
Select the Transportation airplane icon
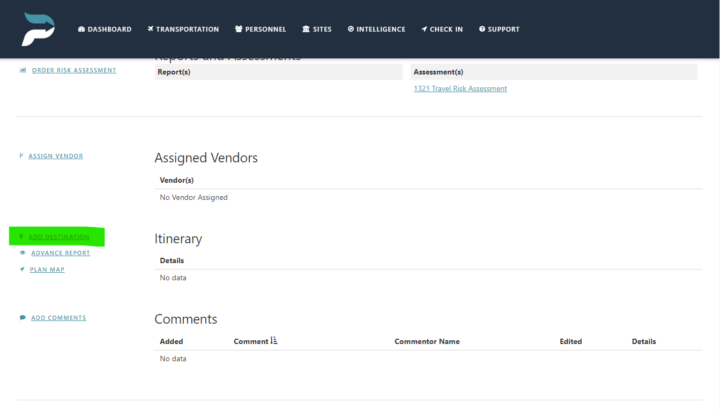pyautogui.click(x=151, y=29)
